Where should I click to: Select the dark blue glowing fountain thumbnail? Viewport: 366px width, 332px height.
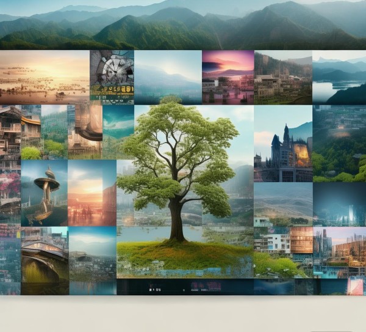coord(339,204)
